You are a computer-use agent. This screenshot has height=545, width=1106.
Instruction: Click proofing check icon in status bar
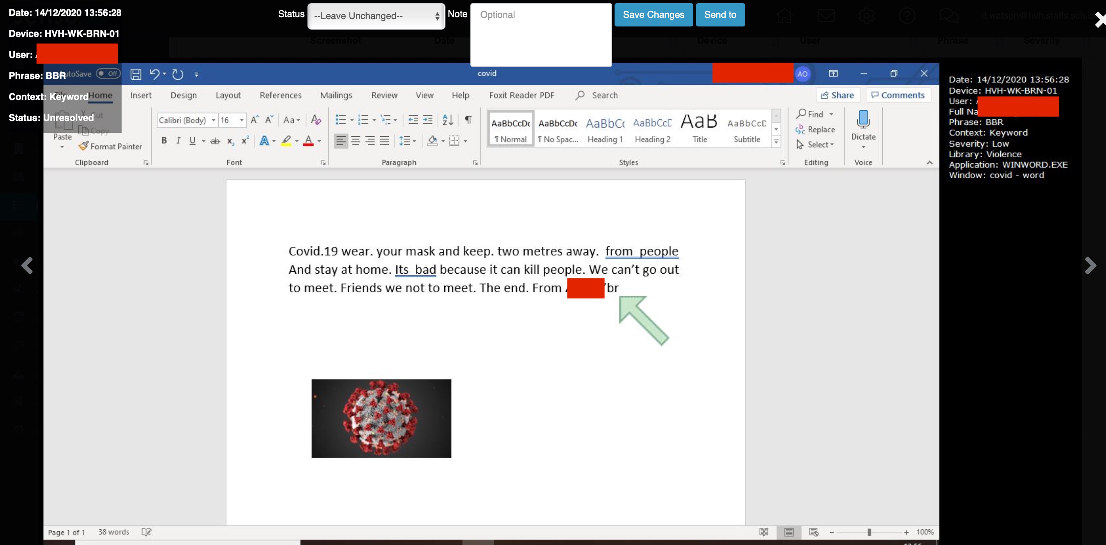click(x=147, y=532)
